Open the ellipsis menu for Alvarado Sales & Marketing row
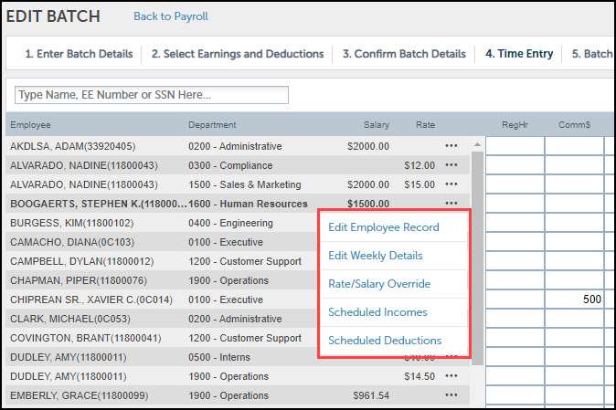 (451, 184)
